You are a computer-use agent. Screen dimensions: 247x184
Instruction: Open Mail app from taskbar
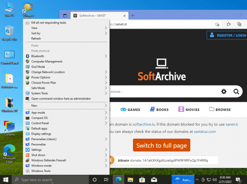tap(154, 180)
